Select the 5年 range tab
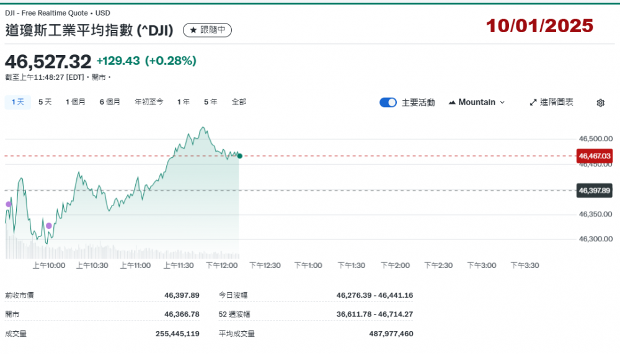Image resolution: width=620 pixels, height=354 pixels. coord(210,101)
